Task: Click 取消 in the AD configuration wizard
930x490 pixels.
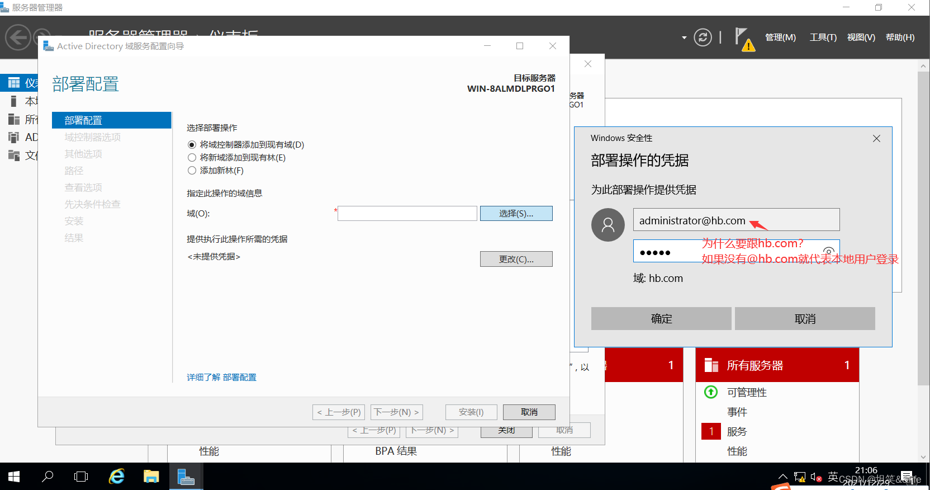Action: 529,412
